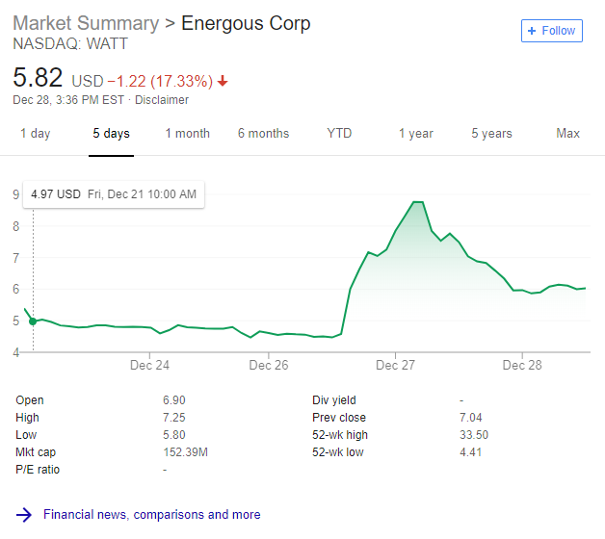Viewport: 605px width, 539px height.
Task: Click the green data point marker on chart
Action: point(33,321)
